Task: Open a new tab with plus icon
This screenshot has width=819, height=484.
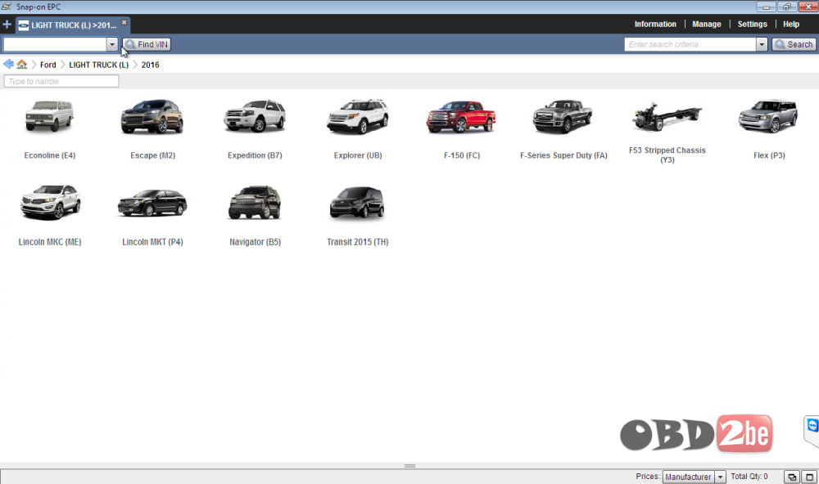Action: coord(7,25)
